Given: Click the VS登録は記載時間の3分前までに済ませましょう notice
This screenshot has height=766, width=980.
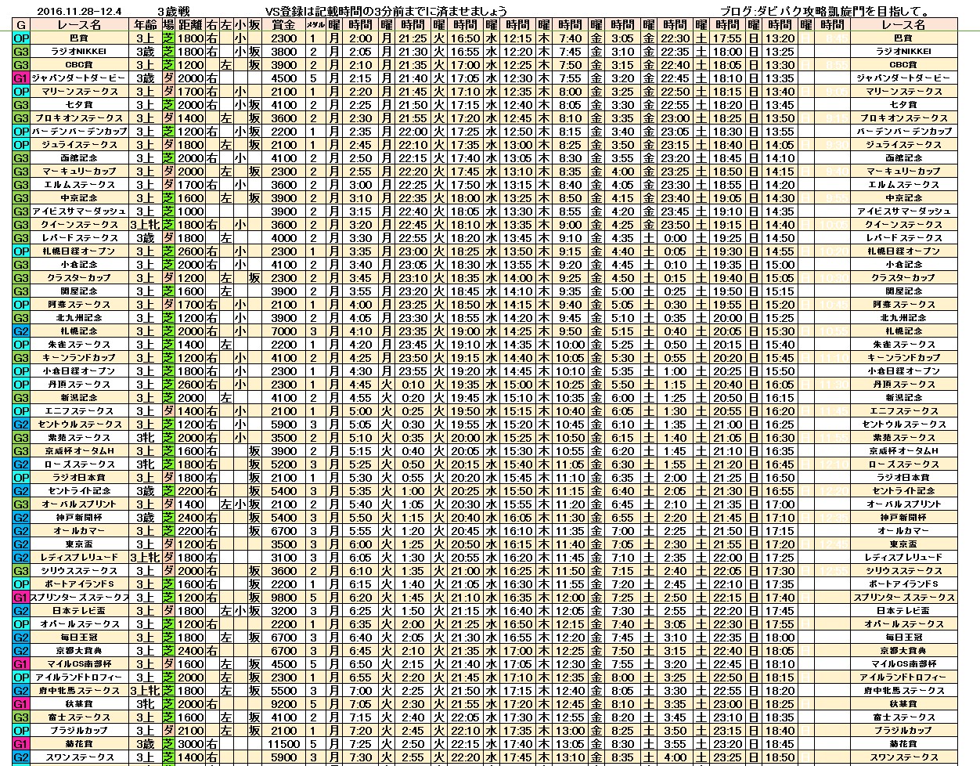Looking at the screenshot, I should point(387,12).
